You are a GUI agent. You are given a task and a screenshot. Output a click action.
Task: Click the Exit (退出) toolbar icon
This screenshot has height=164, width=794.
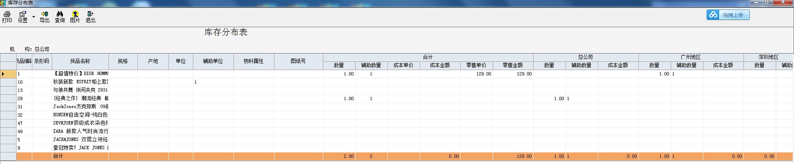[x=90, y=17]
